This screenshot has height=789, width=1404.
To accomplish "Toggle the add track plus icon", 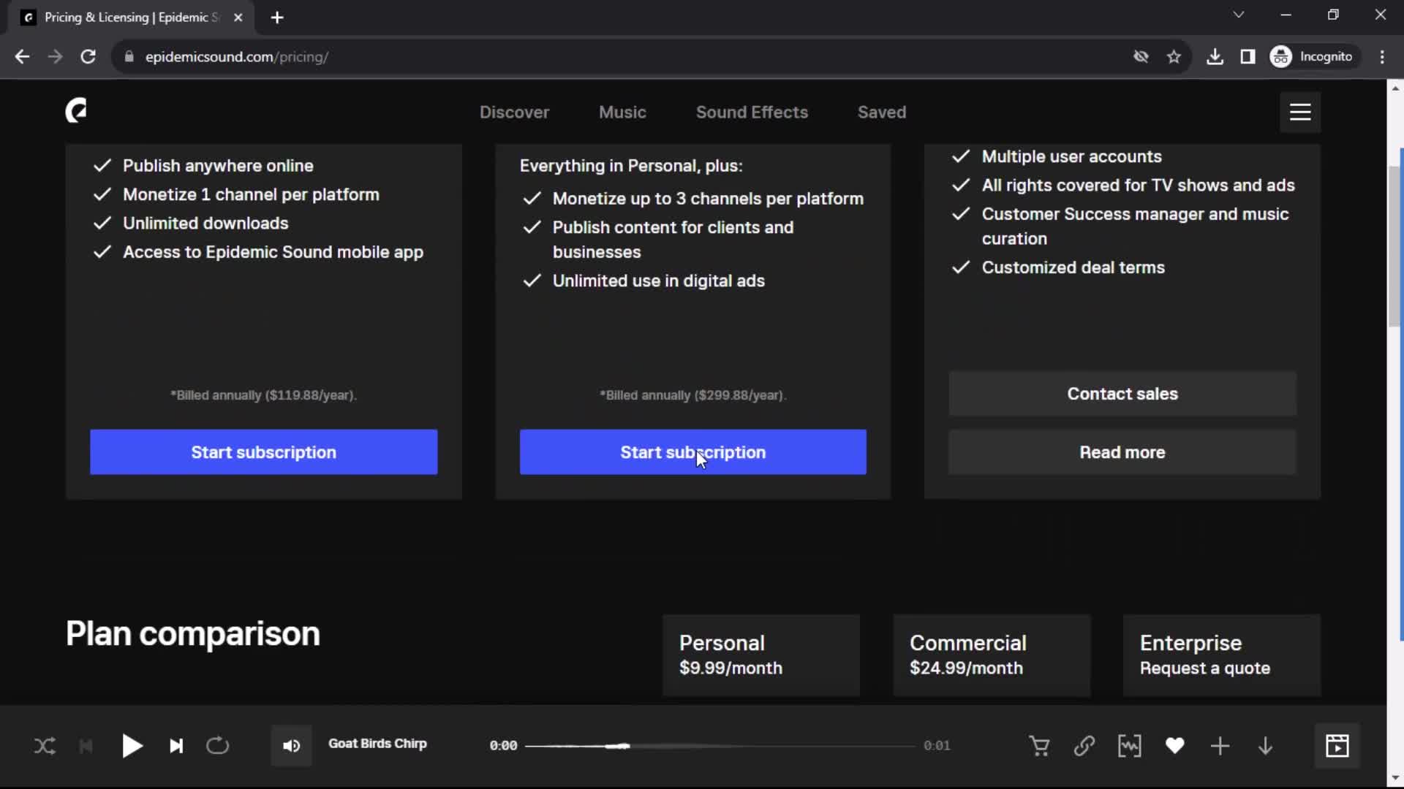I will [x=1220, y=744].
